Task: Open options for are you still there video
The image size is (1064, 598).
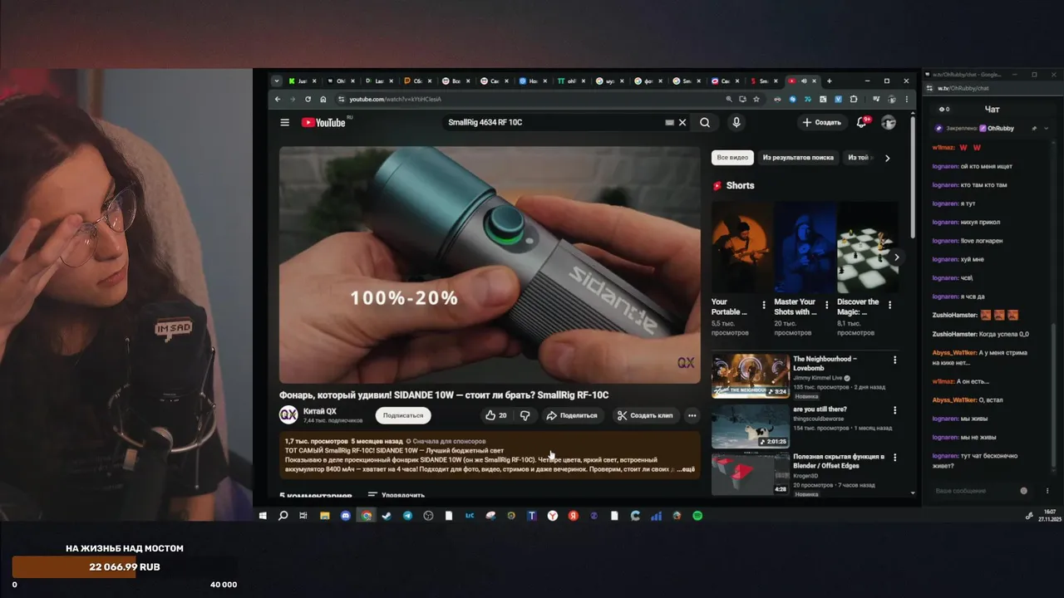Action: [x=895, y=410]
